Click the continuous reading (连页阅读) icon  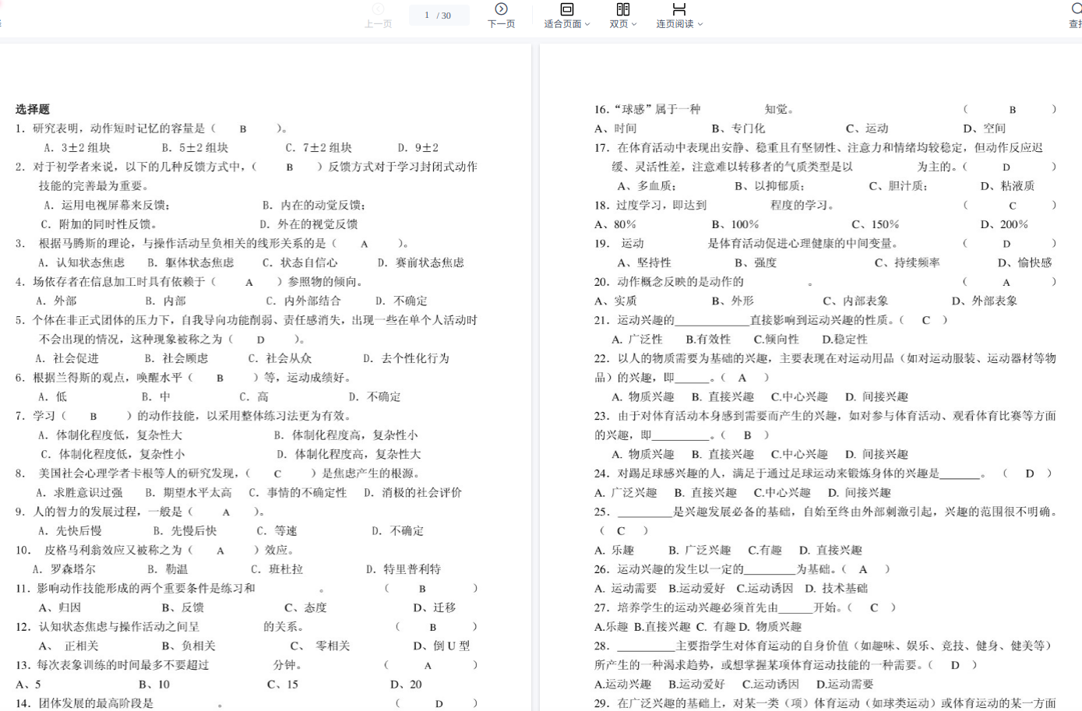(x=678, y=9)
